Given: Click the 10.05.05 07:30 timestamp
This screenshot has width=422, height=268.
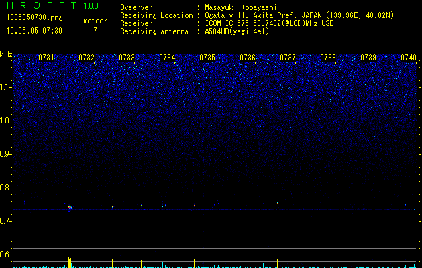Looking at the screenshot, I should pos(34,31).
